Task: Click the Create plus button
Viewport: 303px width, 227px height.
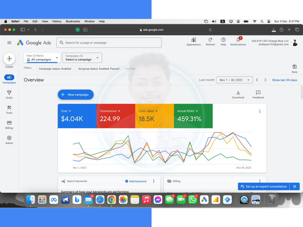Action: tap(9, 59)
